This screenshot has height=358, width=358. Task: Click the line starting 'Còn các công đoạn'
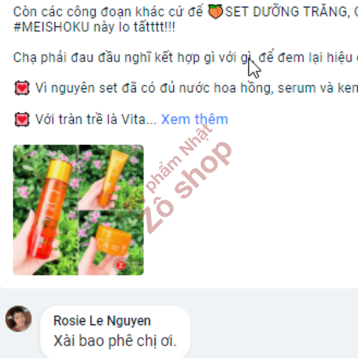[x=186, y=11]
